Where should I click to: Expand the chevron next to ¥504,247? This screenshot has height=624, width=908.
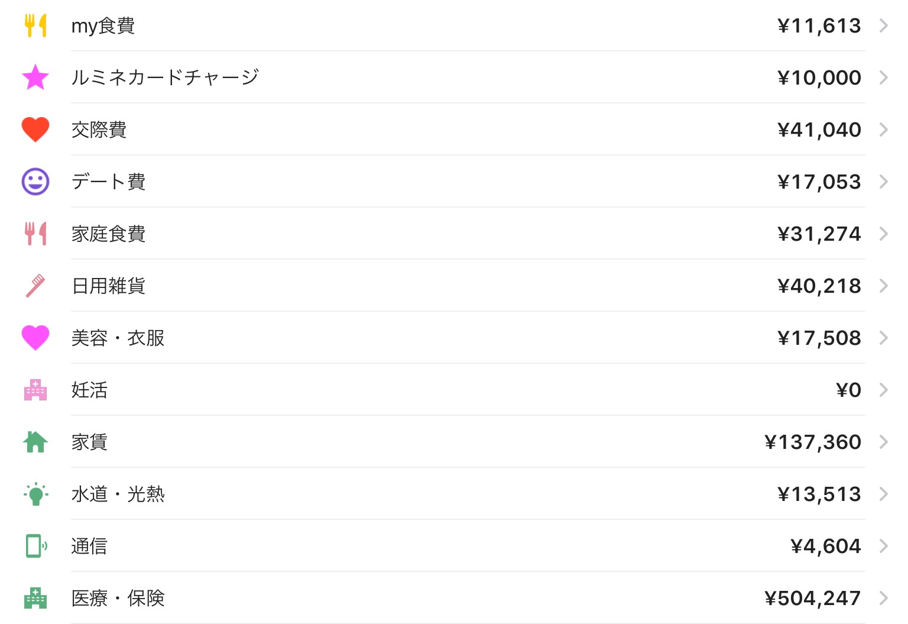884,598
